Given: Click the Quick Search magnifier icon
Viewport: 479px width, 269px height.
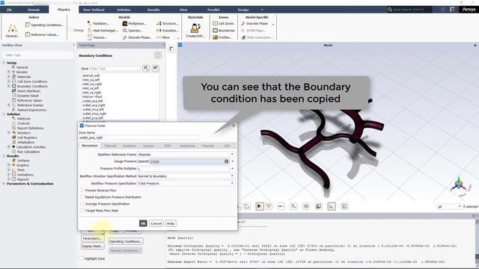Looking at the screenshot, I should [390, 10].
